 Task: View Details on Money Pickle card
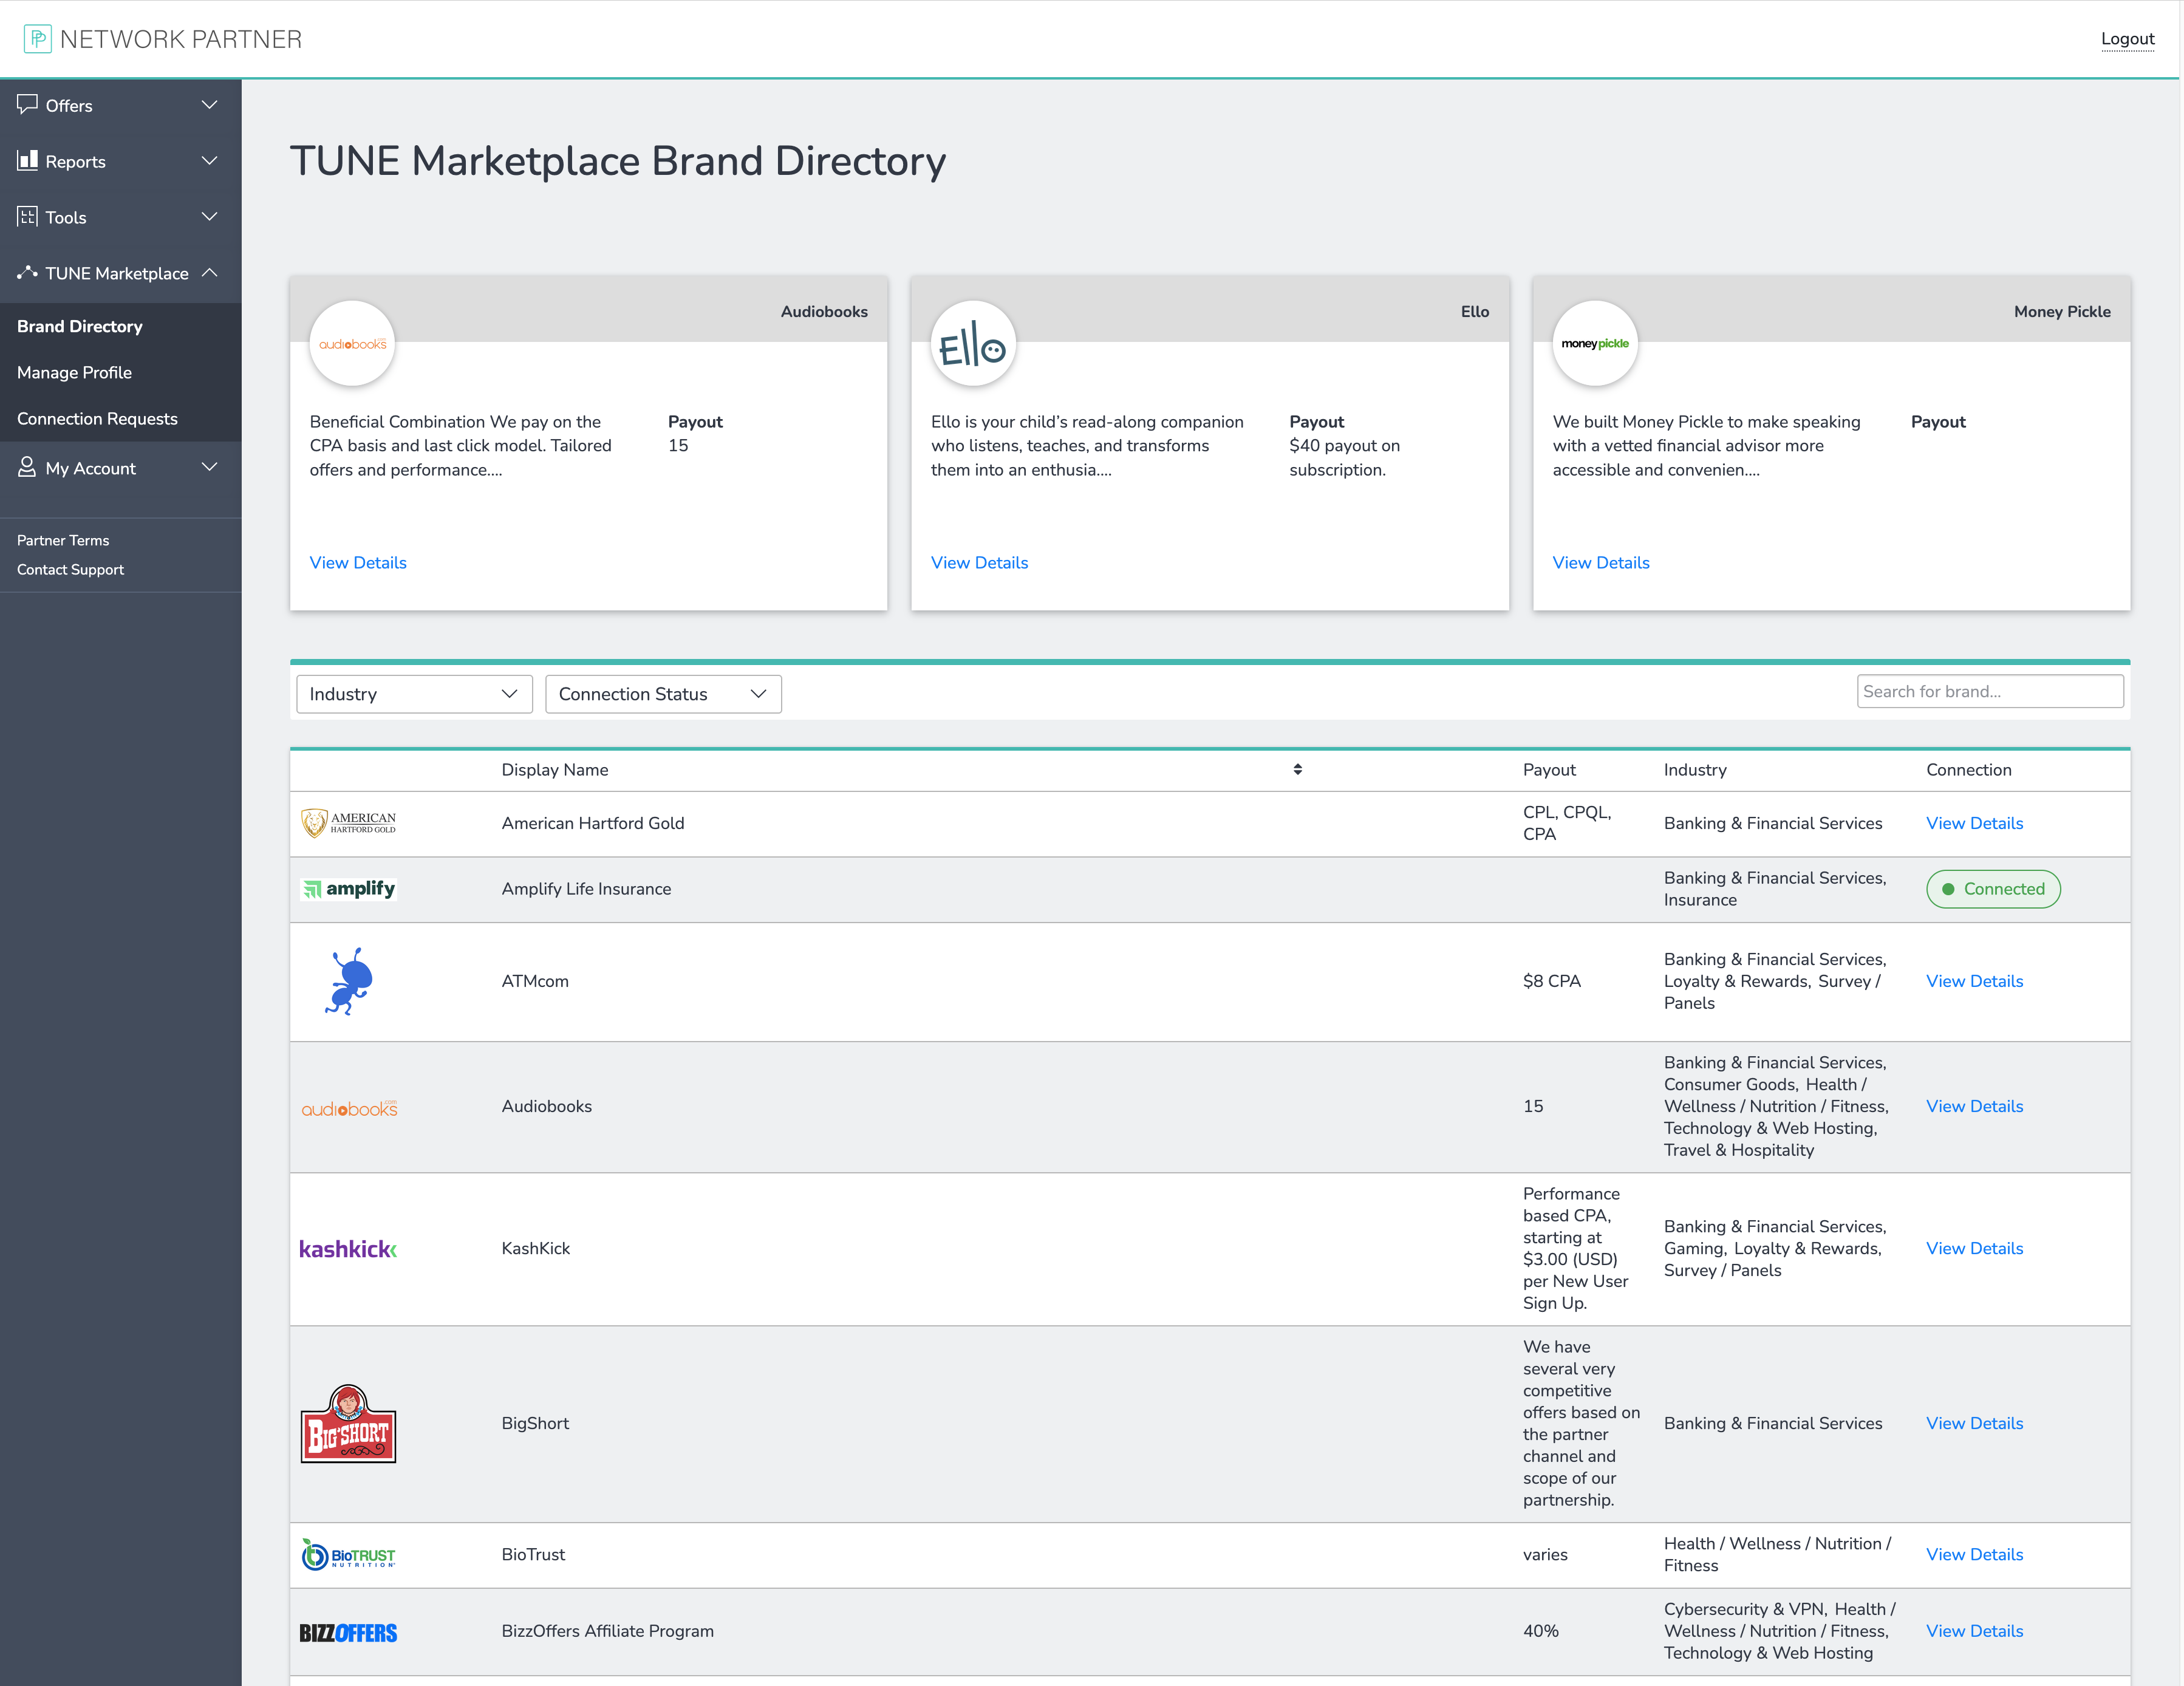(x=1601, y=562)
